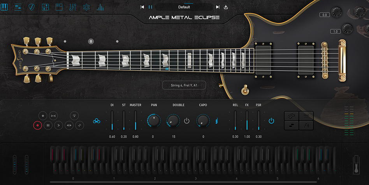Image resolution: width=369 pixels, height=185 pixels.
Task: Load the next preset with right skip arrow
Action: coord(218,7)
